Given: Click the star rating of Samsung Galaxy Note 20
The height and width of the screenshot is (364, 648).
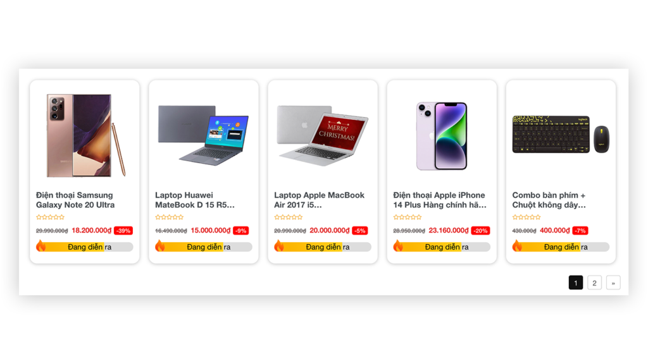Looking at the screenshot, I should (x=51, y=217).
